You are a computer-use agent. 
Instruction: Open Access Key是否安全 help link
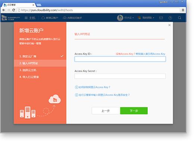tap(104, 95)
